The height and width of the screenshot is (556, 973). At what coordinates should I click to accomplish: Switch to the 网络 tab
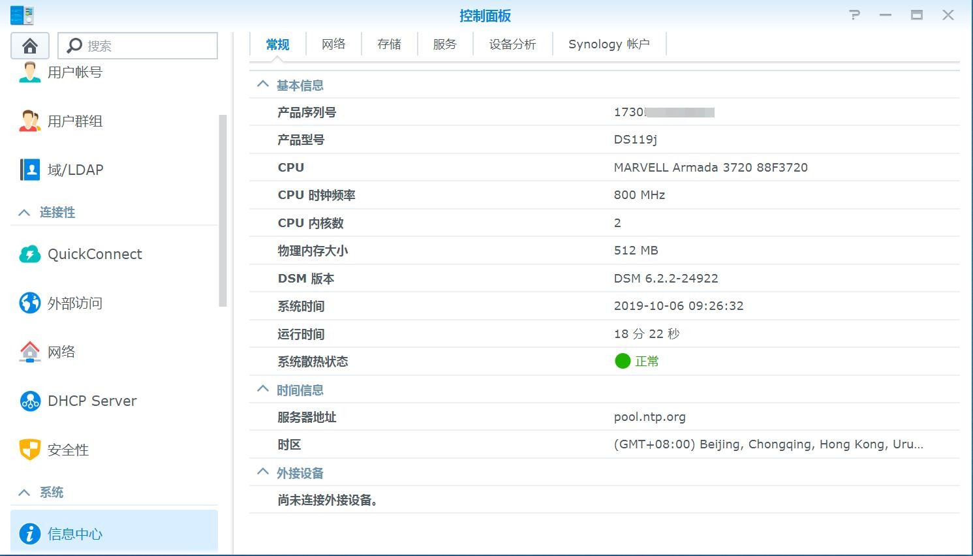[333, 44]
